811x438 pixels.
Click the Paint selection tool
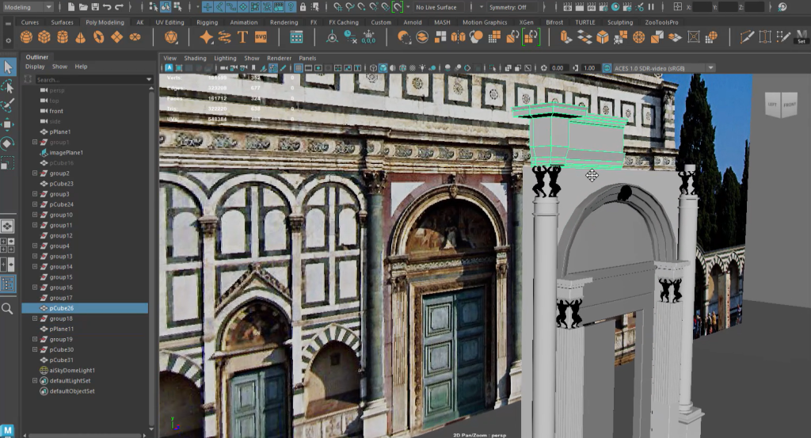click(x=8, y=106)
